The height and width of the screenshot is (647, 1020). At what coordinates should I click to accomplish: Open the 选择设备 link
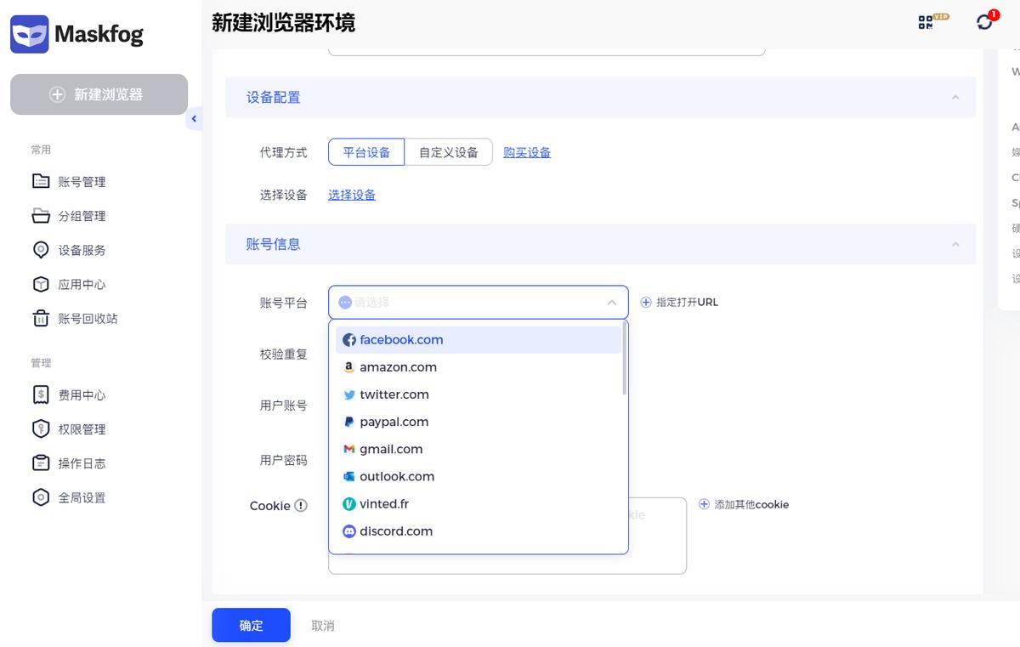352,195
